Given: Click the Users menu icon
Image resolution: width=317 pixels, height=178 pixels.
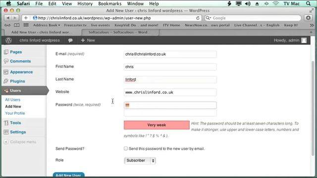Looking at the screenshot, I should pyautogui.click(x=6, y=90).
